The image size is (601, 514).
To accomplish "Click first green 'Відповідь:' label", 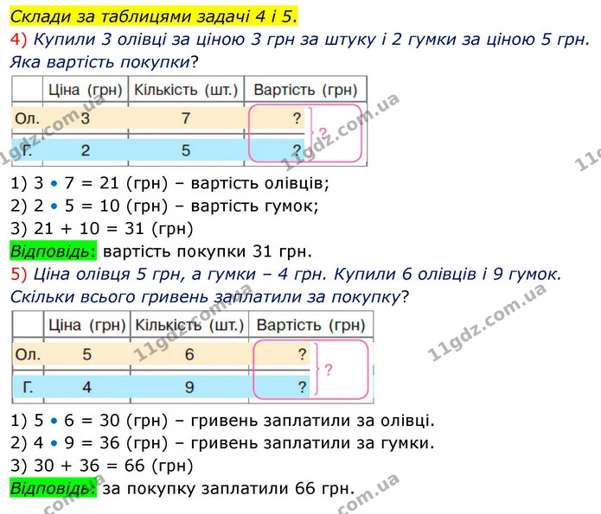I will (x=53, y=251).
